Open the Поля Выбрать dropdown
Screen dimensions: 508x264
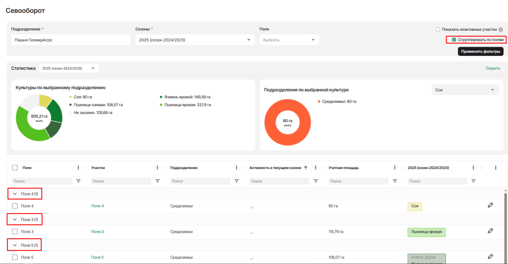point(289,40)
